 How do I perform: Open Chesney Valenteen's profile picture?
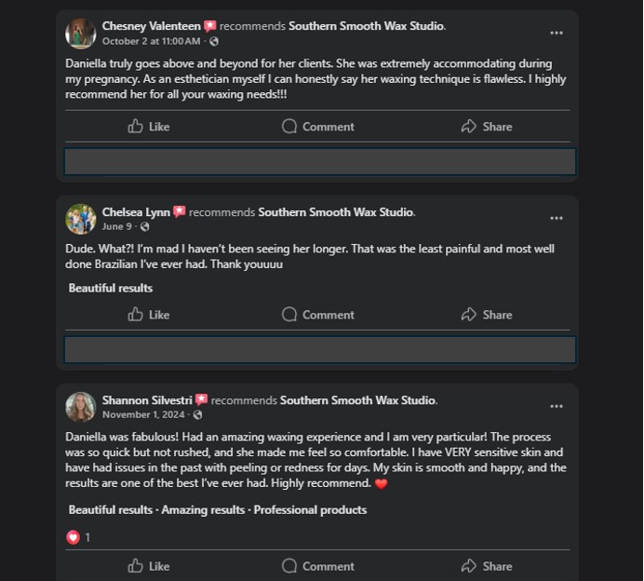pyautogui.click(x=81, y=34)
